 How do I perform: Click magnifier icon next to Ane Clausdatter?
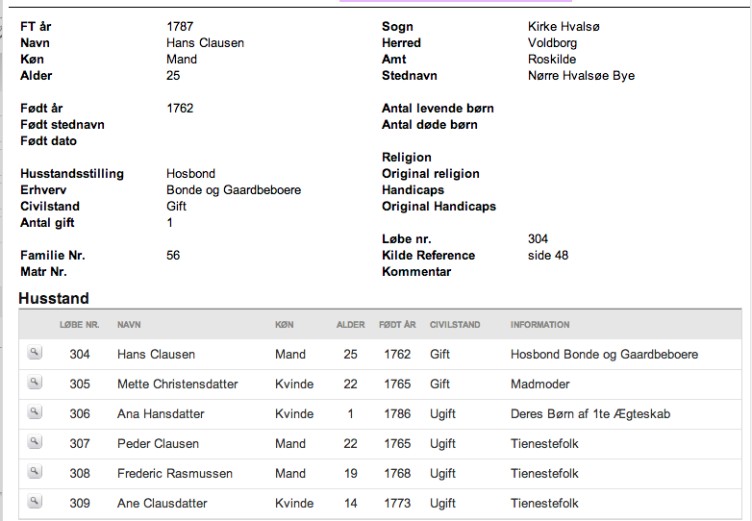pyautogui.click(x=35, y=502)
